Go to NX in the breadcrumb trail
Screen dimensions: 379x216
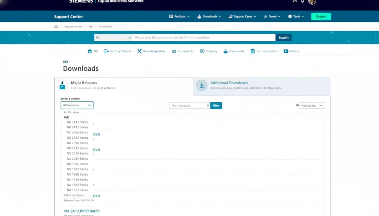(x=91, y=27)
